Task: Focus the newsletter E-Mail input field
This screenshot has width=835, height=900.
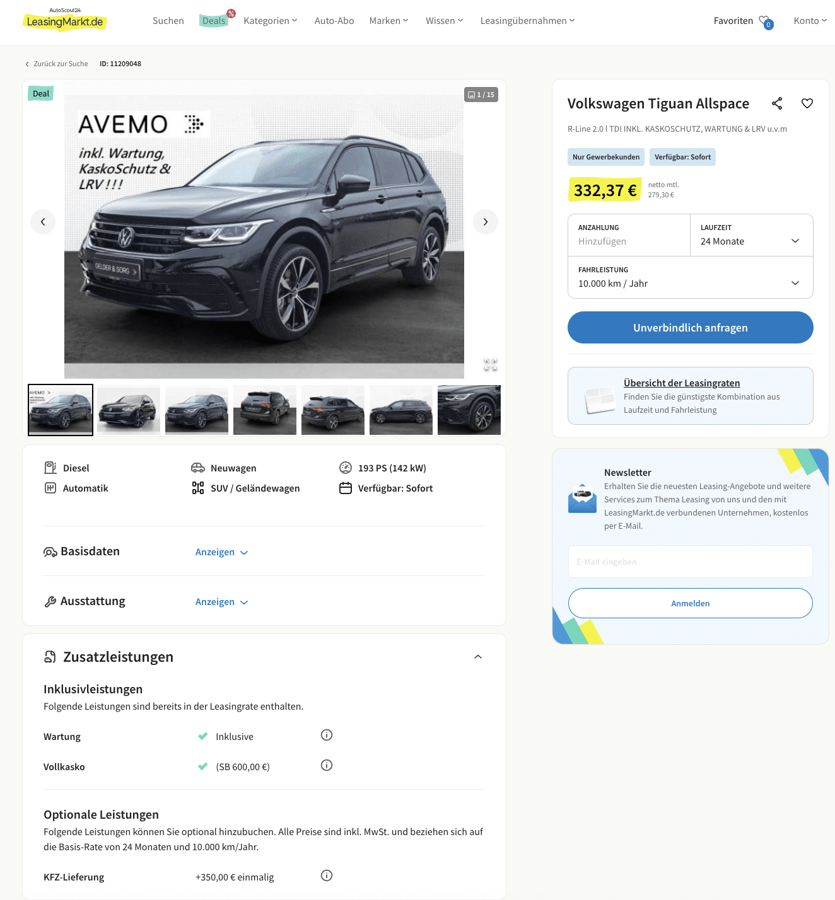Action: coord(691,562)
